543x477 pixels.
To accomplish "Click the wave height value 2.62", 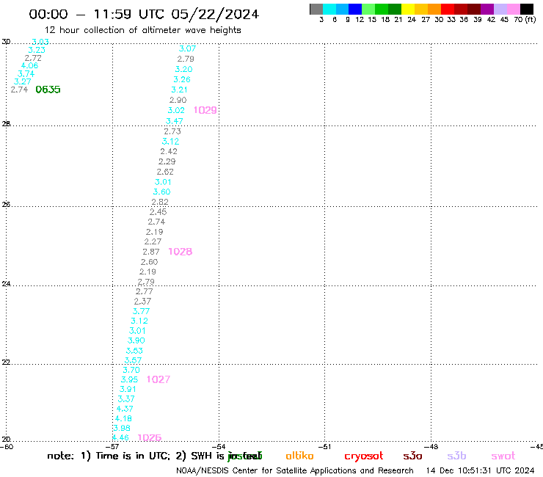I will click(x=165, y=172).
